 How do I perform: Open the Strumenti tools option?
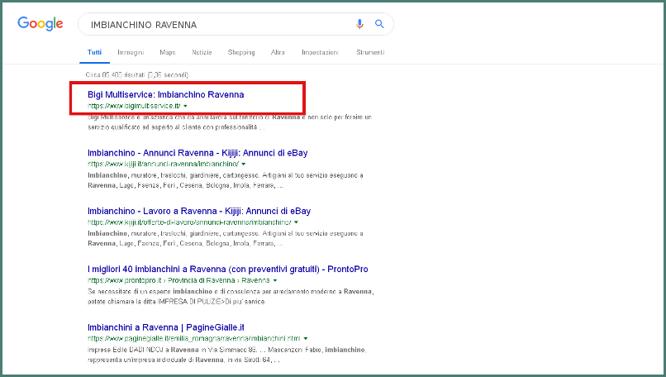tap(370, 52)
